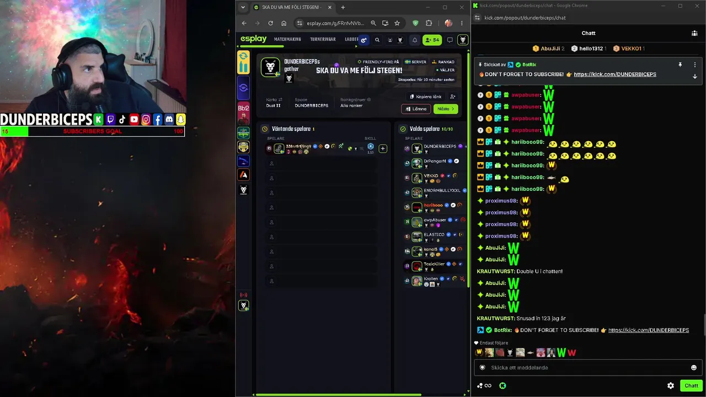Click the esplay address bar URL

pos(335,23)
